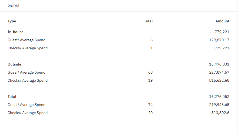Image resolution: width=238 pixels, height=134 pixels.
Task: Select the Outside section heading
Action: (x=14, y=64)
